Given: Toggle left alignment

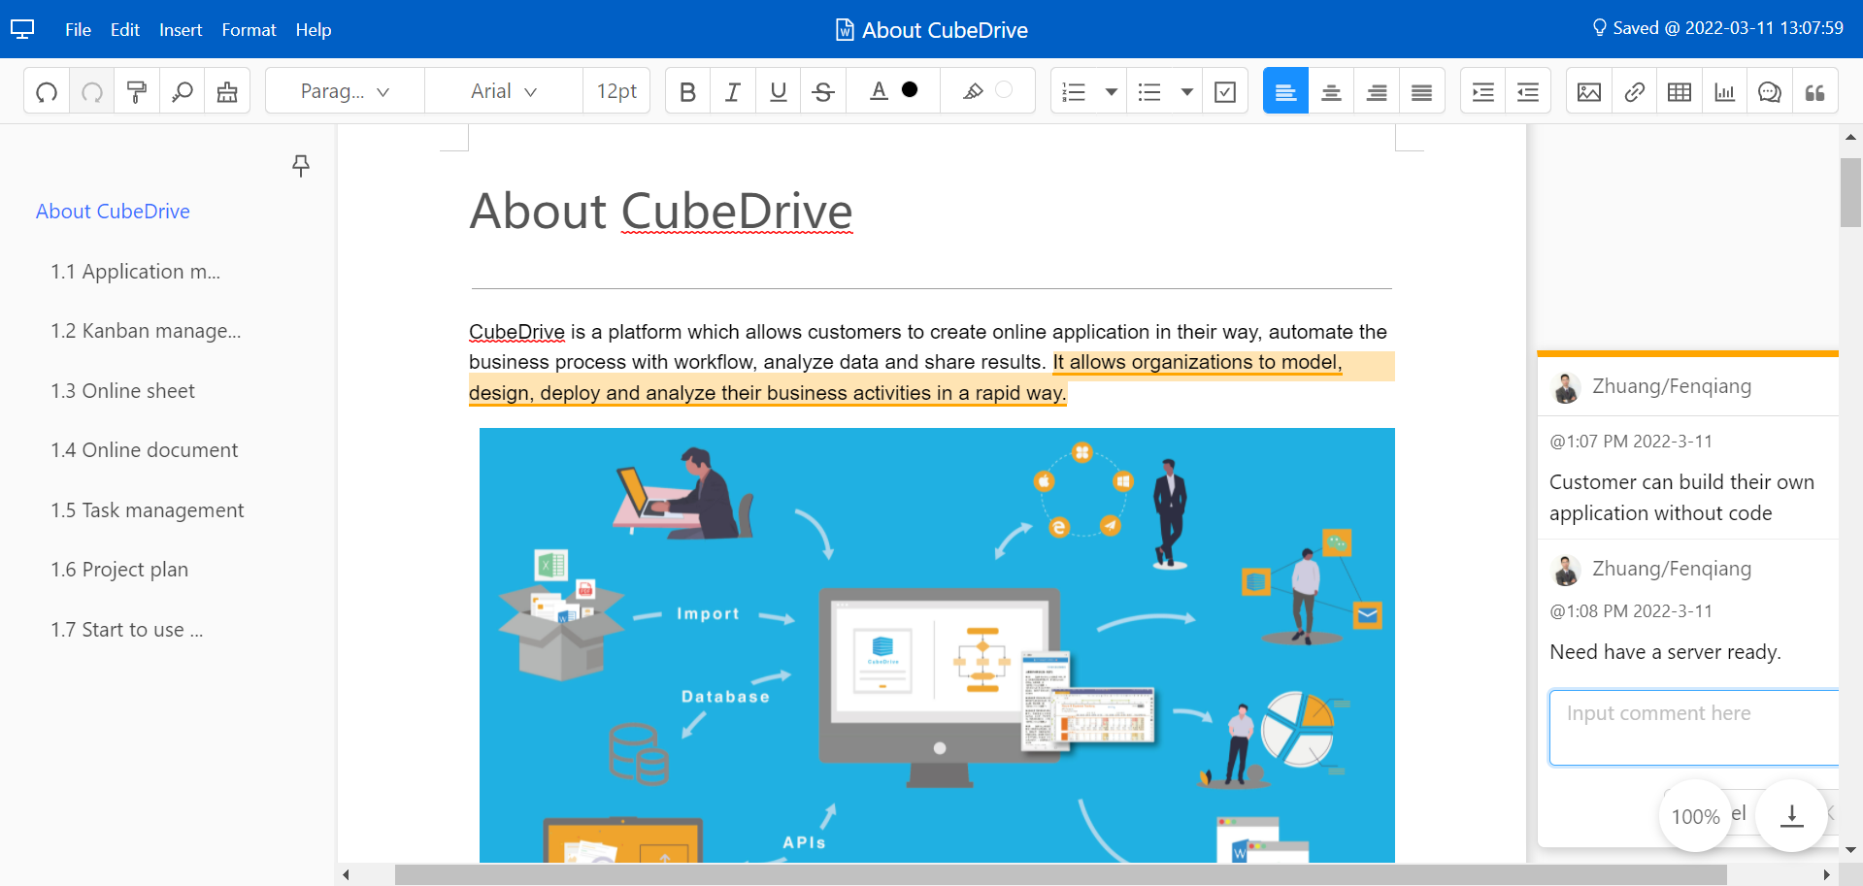Looking at the screenshot, I should coord(1285,91).
